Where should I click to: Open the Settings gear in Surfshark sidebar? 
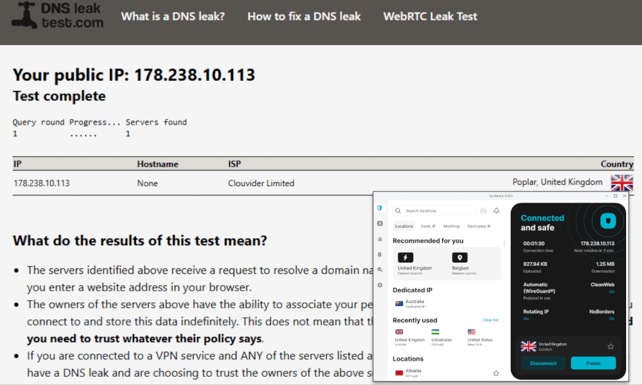[379, 285]
